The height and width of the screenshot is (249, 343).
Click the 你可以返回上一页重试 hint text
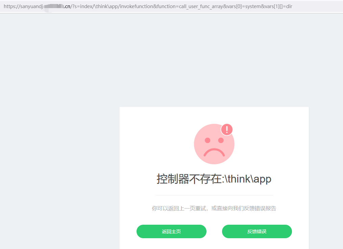(179, 209)
